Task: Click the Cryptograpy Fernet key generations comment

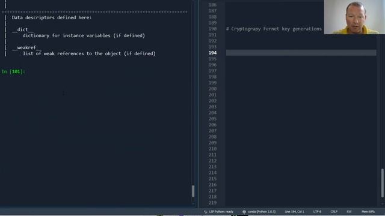Action: coord(274,29)
